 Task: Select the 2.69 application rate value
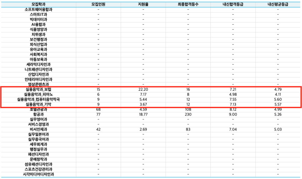pos(143,129)
